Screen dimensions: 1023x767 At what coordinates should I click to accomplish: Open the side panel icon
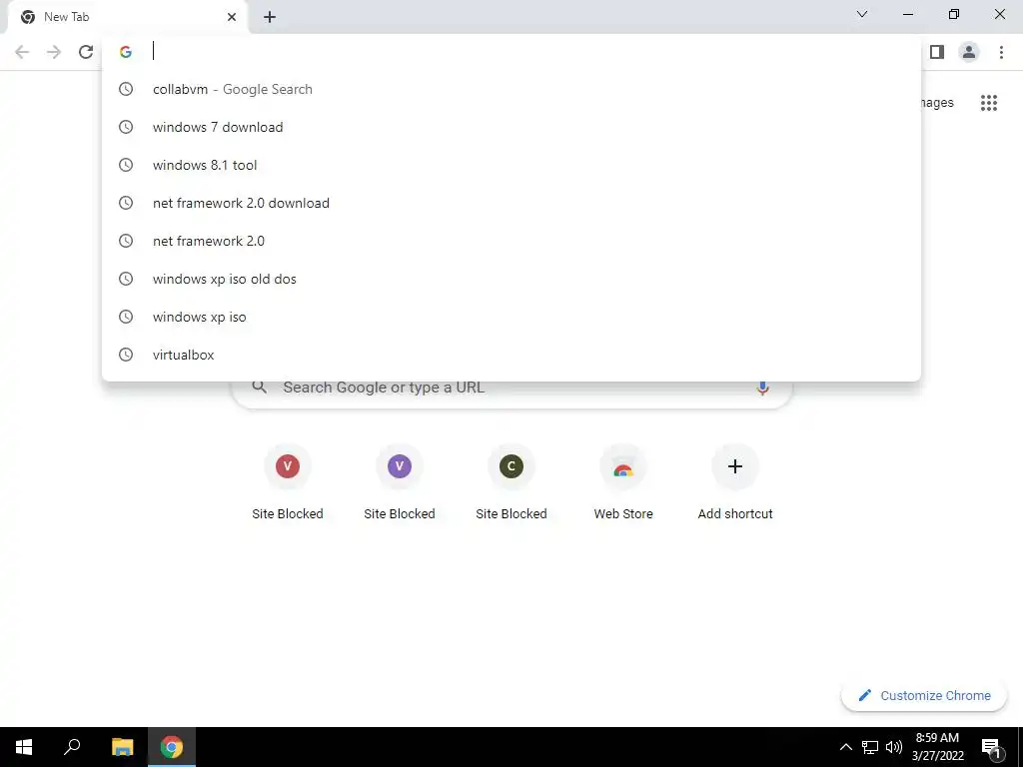[x=937, y=52]
